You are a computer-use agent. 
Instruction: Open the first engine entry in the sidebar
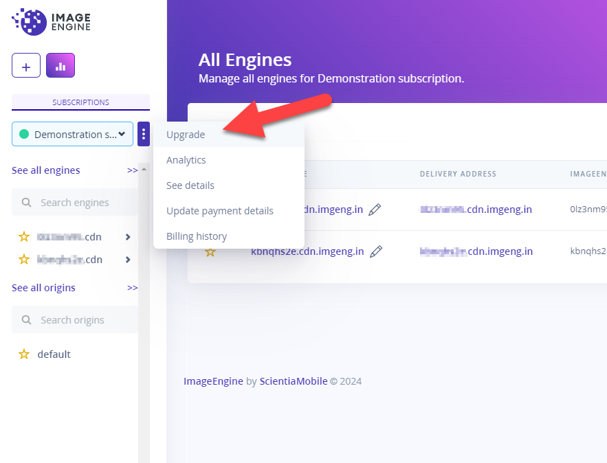click(69, 237)
